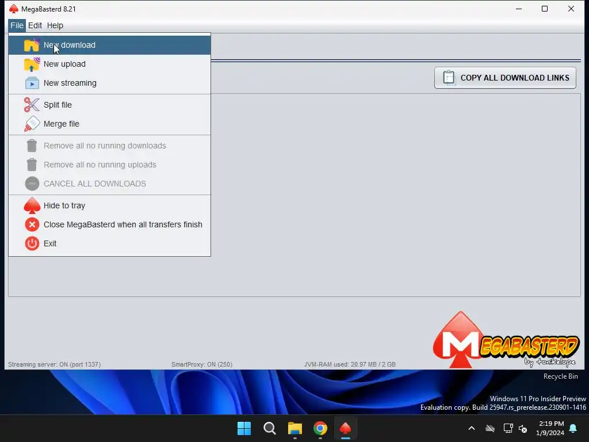This screenshot has width=589, height=442.
Task: Click the MegaBasterd taskbar icon
Action: click(345, 428)
